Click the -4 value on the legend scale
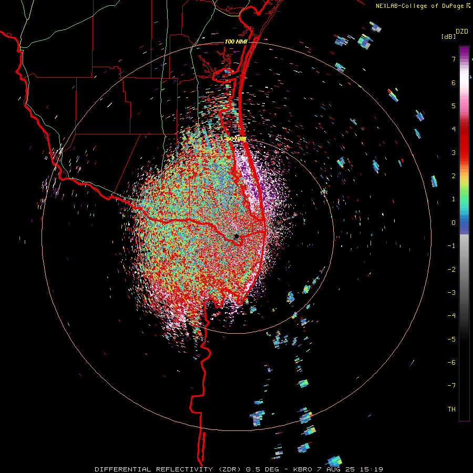The image size is (473, 473). click(451, 316)
